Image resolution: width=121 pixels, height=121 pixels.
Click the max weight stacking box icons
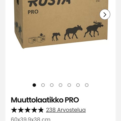click(x=37, y=39)
